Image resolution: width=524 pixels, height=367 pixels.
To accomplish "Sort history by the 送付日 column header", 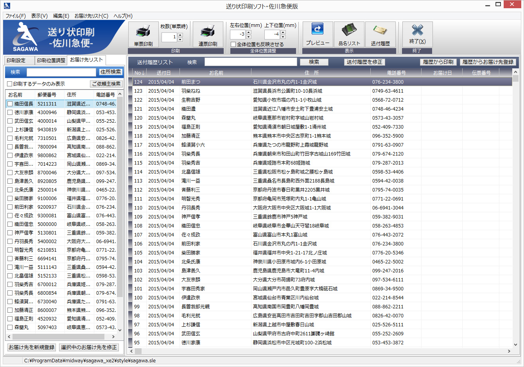I will [163, 73].
